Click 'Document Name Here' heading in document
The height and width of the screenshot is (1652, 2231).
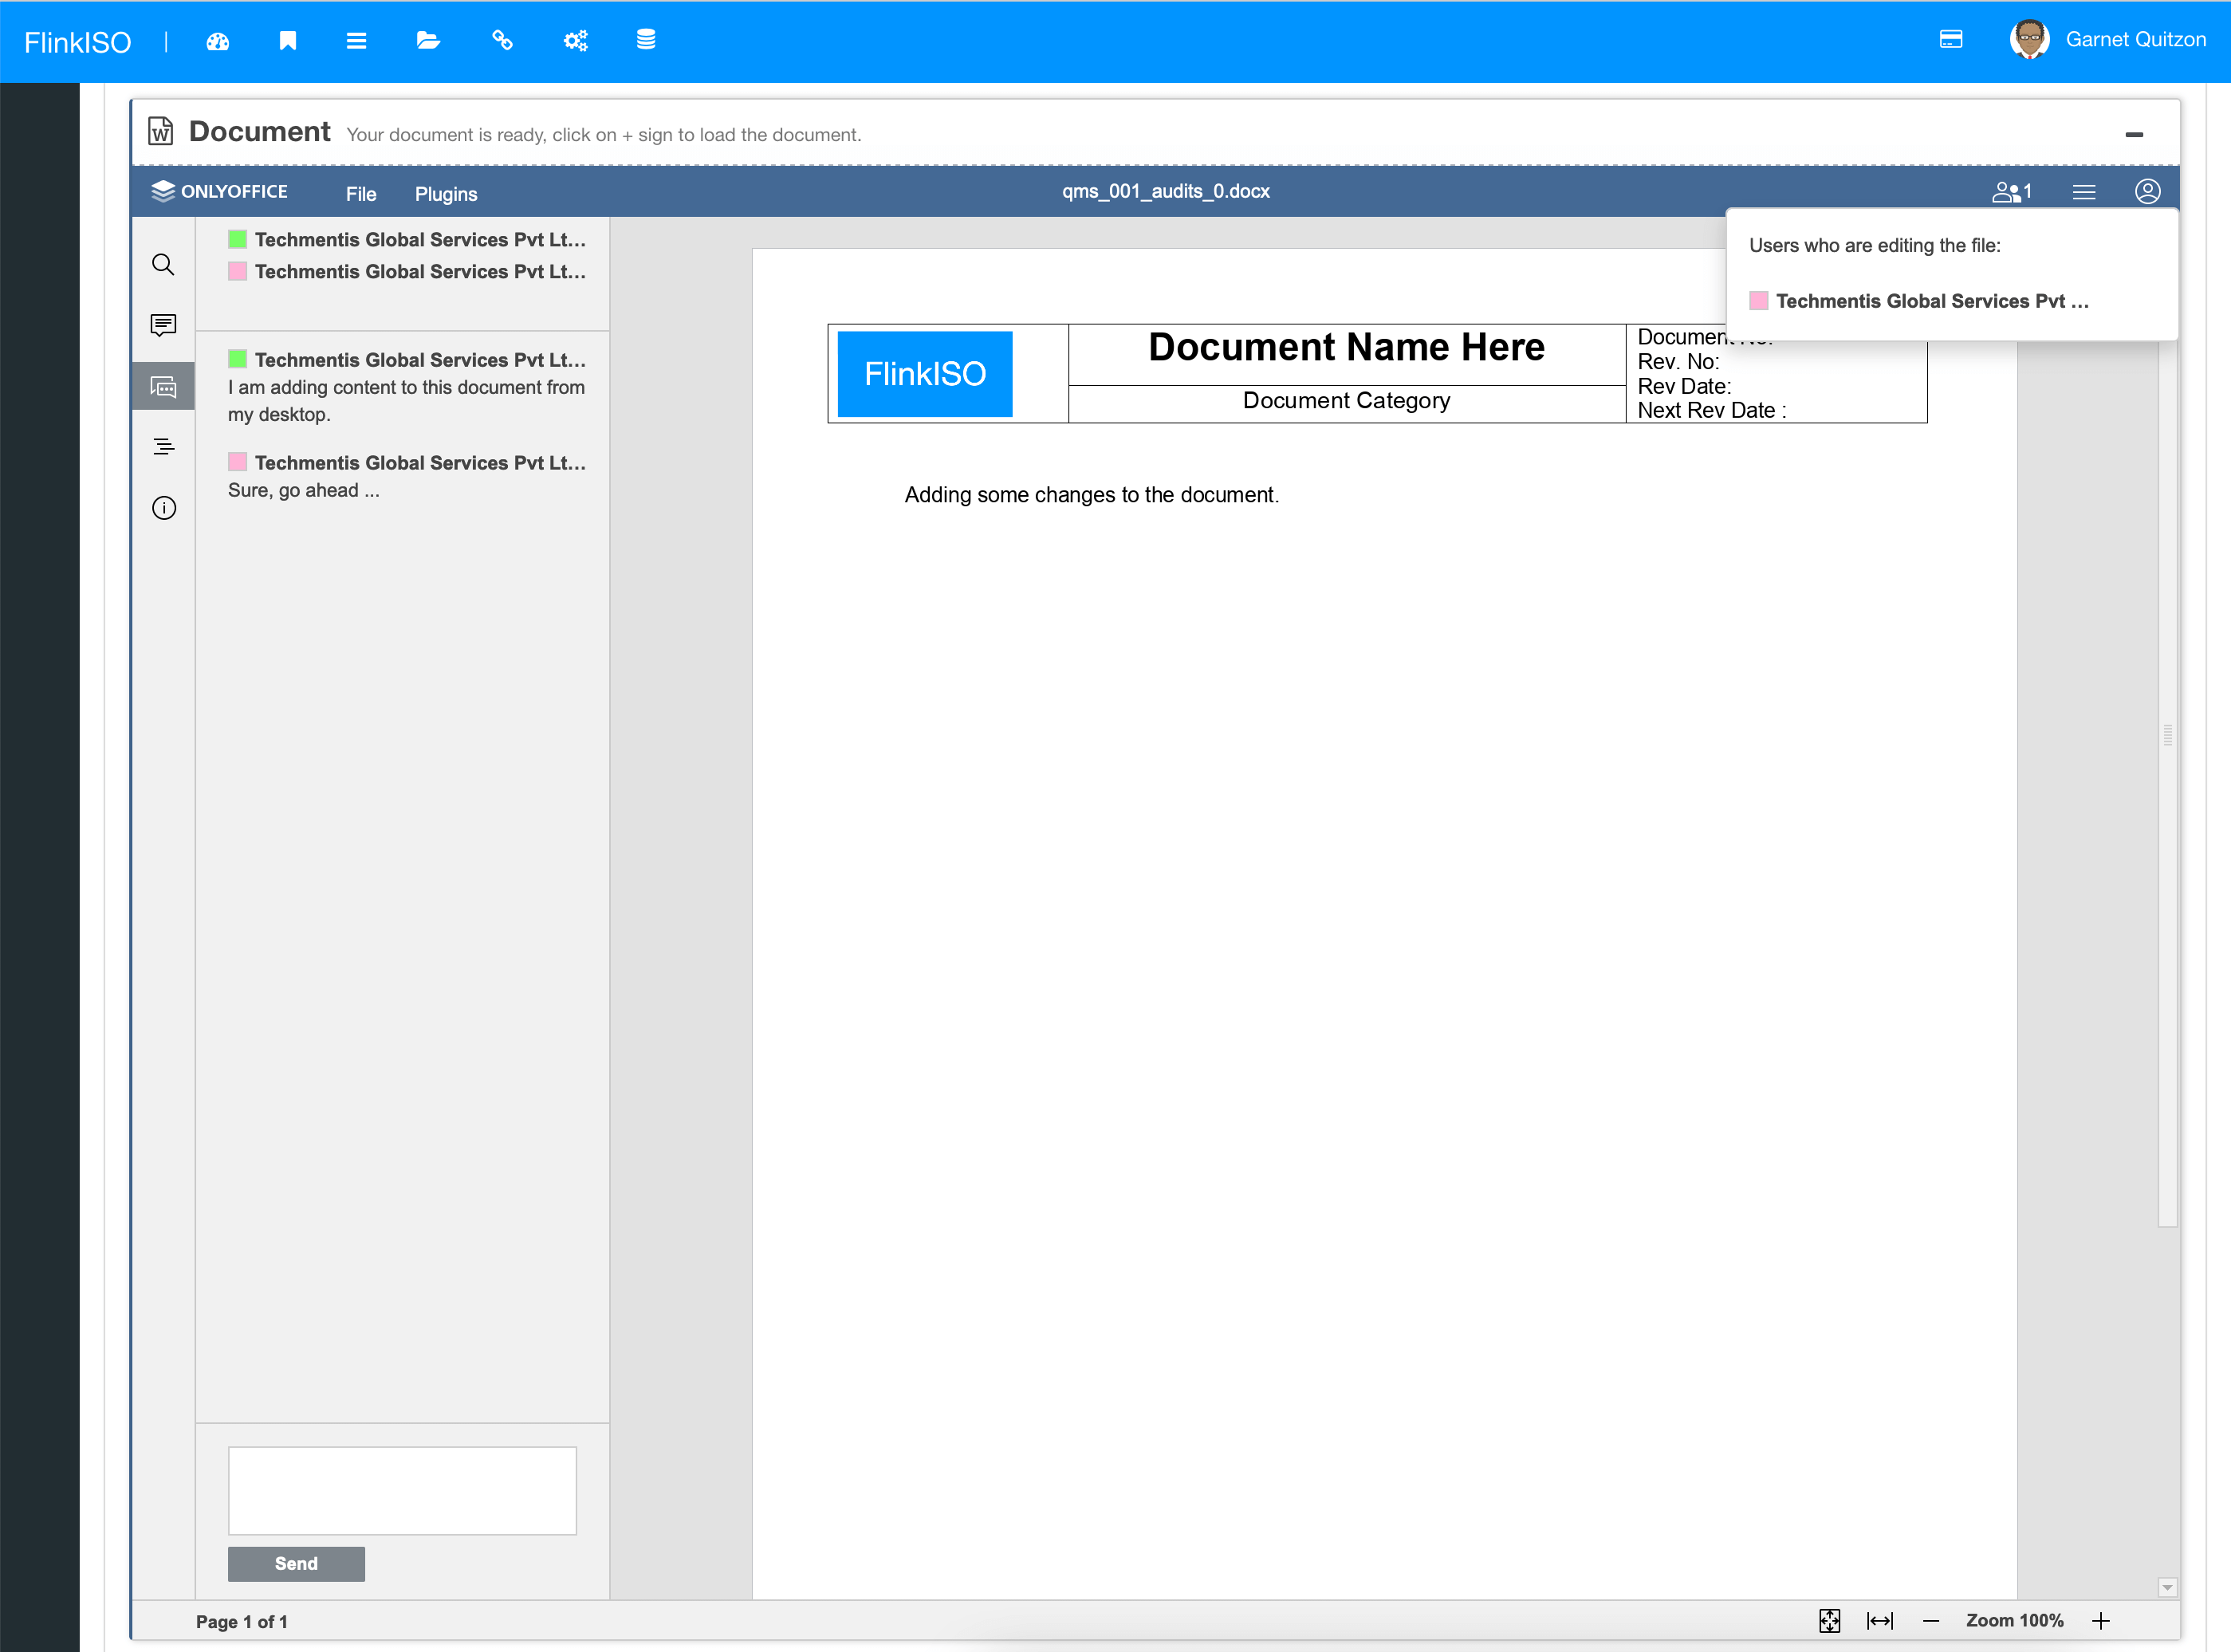point(1346,347)
